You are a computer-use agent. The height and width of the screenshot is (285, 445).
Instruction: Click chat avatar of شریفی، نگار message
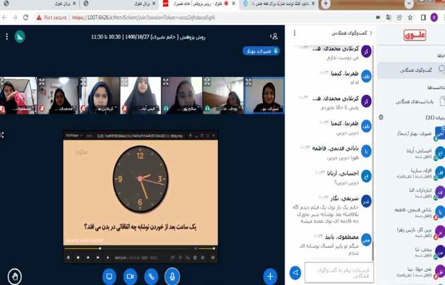coord(366,201)
